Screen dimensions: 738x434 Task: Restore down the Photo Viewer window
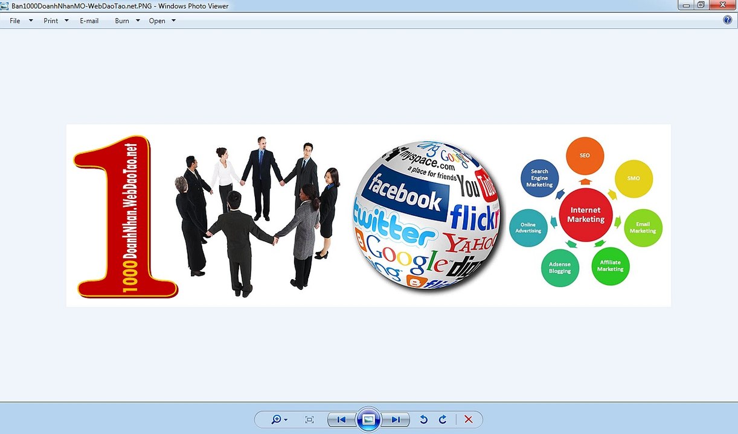(701, 5)
